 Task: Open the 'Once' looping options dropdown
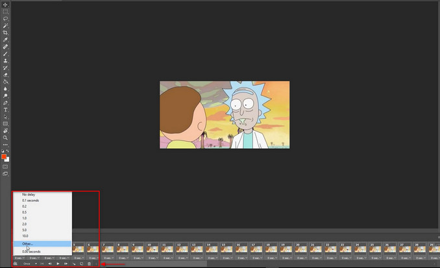coord(30,263)
